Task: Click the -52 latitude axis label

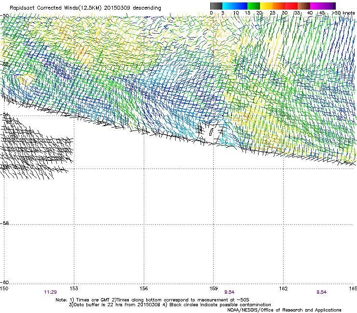Action: (4, 64)
